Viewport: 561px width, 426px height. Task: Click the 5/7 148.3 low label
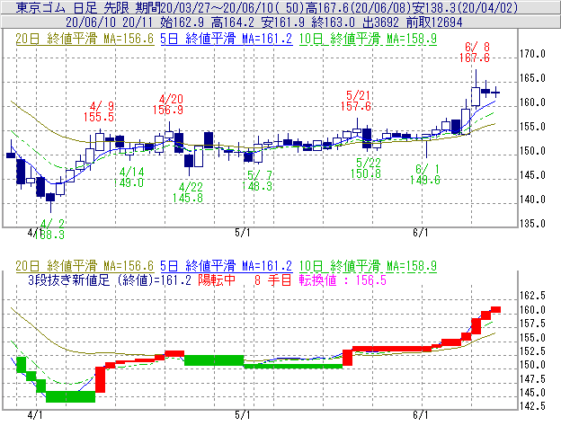(257, 181)
